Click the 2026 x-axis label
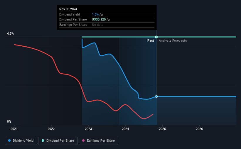 click(x=199, y=129)
